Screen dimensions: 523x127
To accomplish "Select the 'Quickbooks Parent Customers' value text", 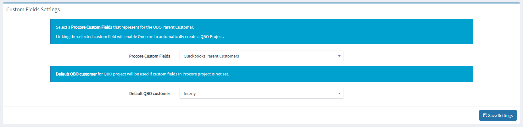I will tap(211, 56).
